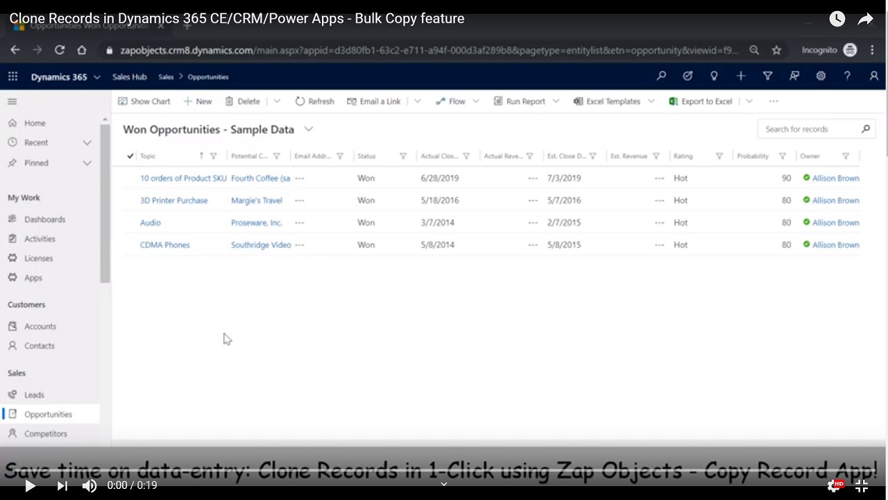Open CDMA Phones opportunity

click(x=164, y=245)
